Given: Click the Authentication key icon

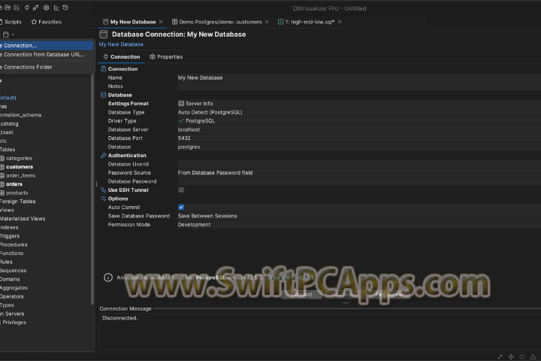Looking at the screenshot, I should click(103, 156).
